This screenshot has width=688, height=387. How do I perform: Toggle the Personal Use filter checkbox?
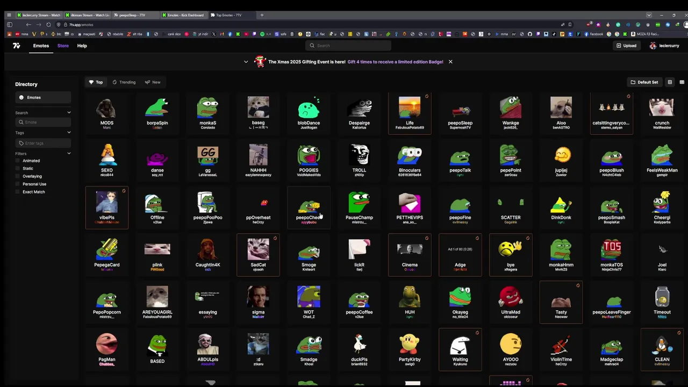[18, 184]
